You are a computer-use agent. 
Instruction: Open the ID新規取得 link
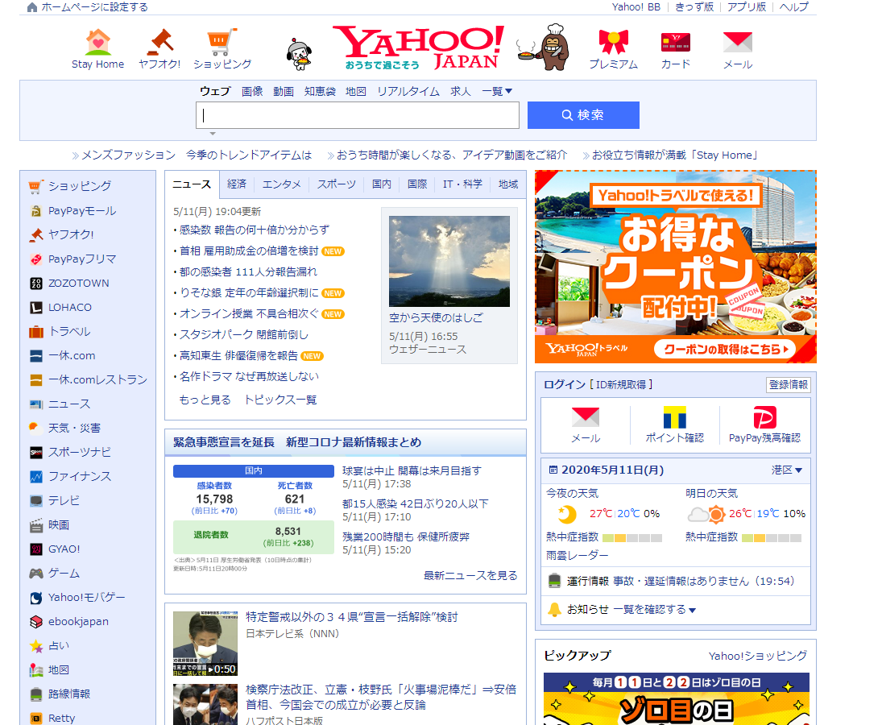point(621,385)
